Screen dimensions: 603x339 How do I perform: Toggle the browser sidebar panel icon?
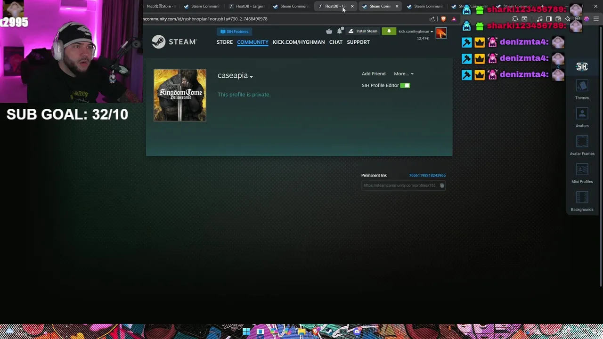pyautogui.click(x=549, y=19)
